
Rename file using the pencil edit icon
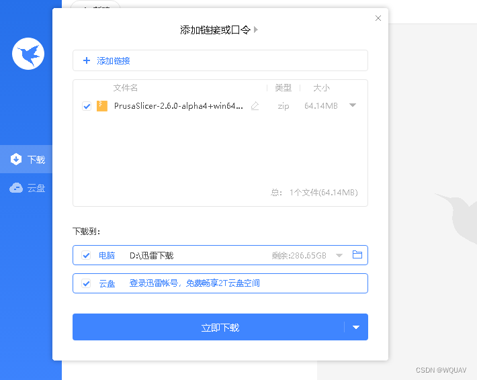pyautogui.click(x=255, y=106)
